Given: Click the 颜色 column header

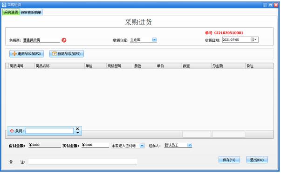Looking at the screenshot, I should (144, 66).
